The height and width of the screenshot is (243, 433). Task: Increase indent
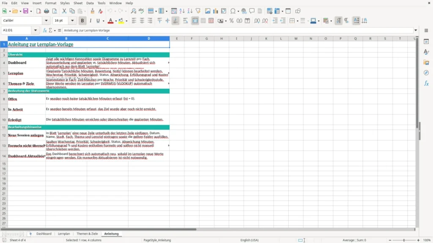coord(275,21)
